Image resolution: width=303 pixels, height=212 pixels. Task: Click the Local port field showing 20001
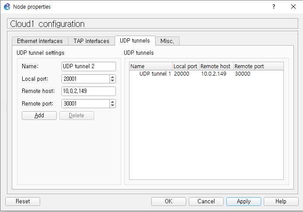85,79
